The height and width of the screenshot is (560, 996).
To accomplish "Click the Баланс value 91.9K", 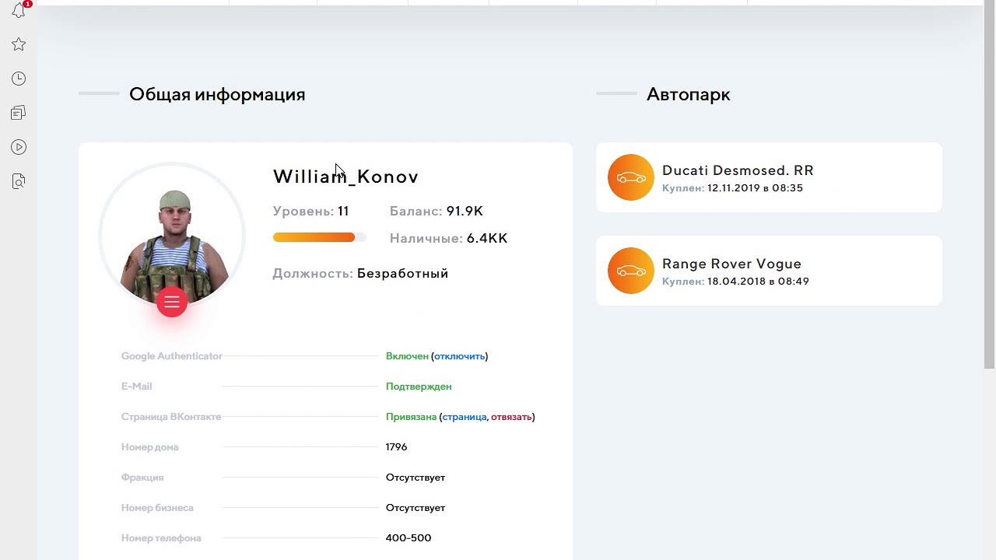I will click(465, 212).
